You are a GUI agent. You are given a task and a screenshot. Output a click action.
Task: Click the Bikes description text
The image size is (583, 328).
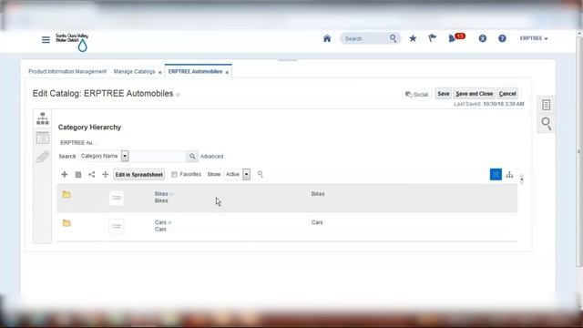coord(318,194)
